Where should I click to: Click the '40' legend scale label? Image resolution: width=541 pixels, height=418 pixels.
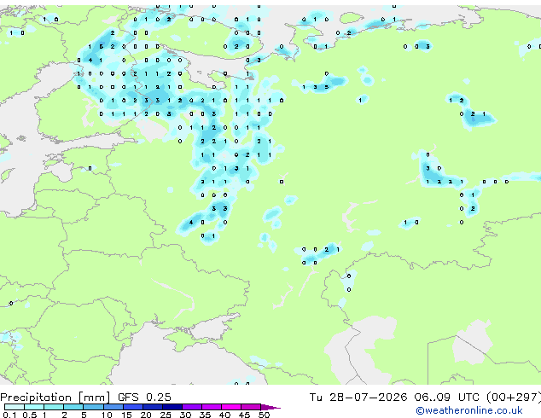click(225, 415)
